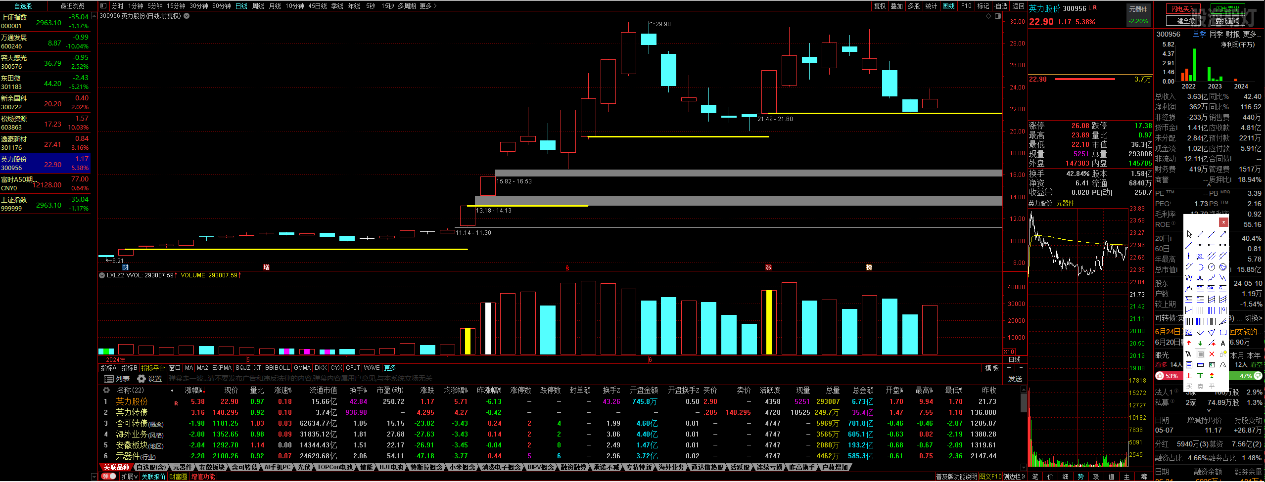Image resolution: width=1265 pixels, height=482 pixels.
Task: Click the plus icon next to 模板
Action: point(1009,368)
